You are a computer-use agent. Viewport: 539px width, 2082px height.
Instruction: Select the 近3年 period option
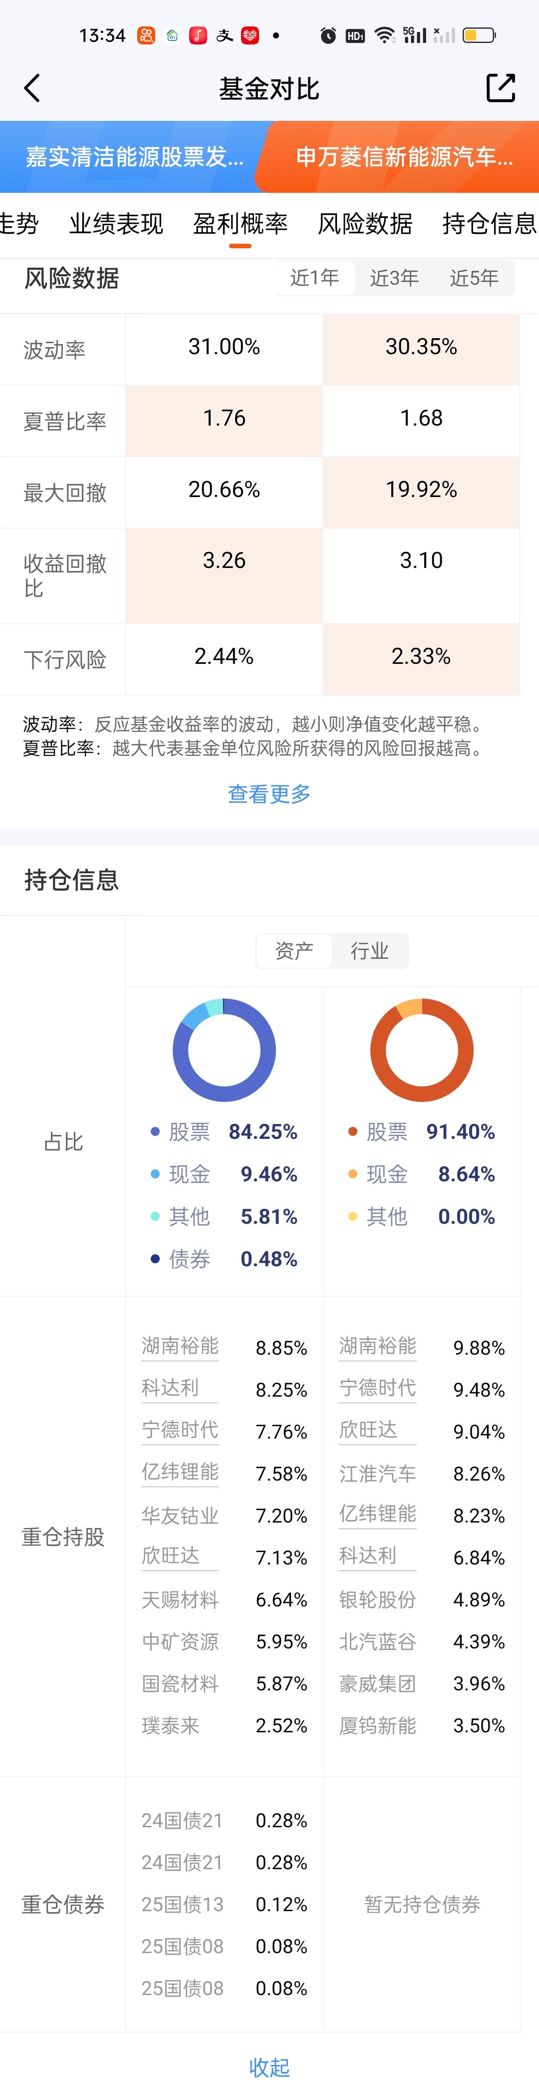(394, 278)
